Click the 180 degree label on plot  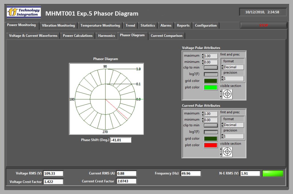pos(72,99)
